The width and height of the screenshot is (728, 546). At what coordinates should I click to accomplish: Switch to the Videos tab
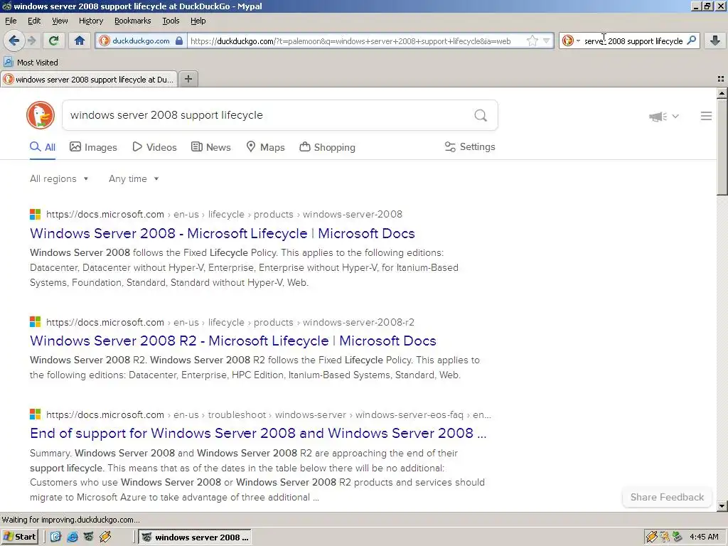pyautogui.click(x=154, y=147)
